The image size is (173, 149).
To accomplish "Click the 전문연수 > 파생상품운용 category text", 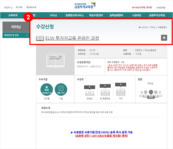I will pos(146,50).
